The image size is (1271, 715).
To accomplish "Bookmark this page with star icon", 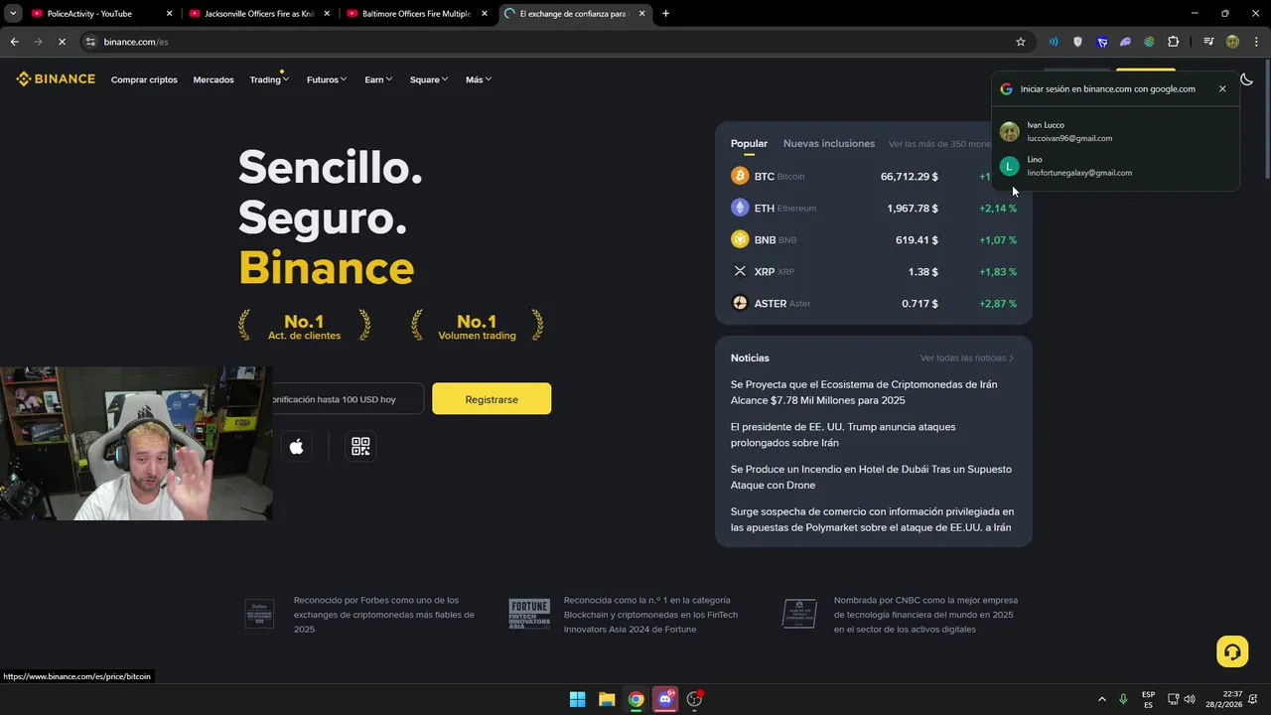I will pos(1020,42).
